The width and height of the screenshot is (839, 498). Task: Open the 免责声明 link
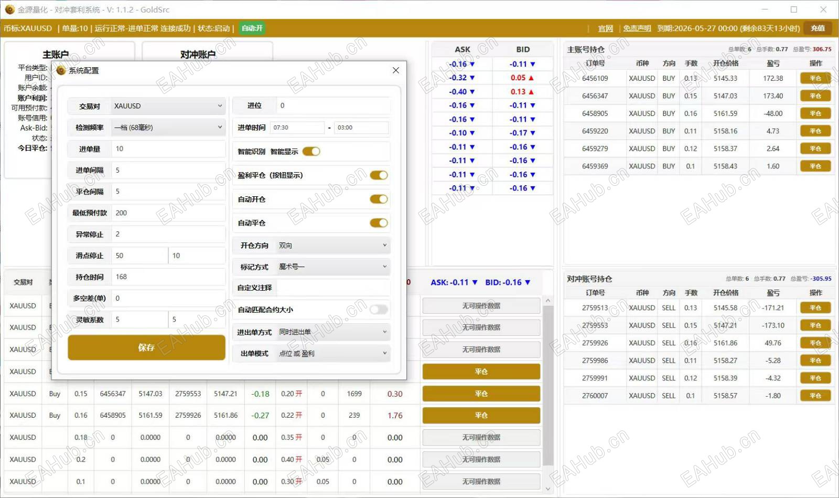[x=637, y=28]
